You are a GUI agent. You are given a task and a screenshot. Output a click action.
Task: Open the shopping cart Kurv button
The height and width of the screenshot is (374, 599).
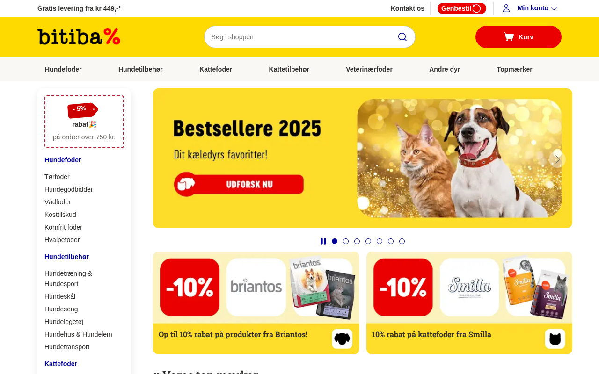519,37
